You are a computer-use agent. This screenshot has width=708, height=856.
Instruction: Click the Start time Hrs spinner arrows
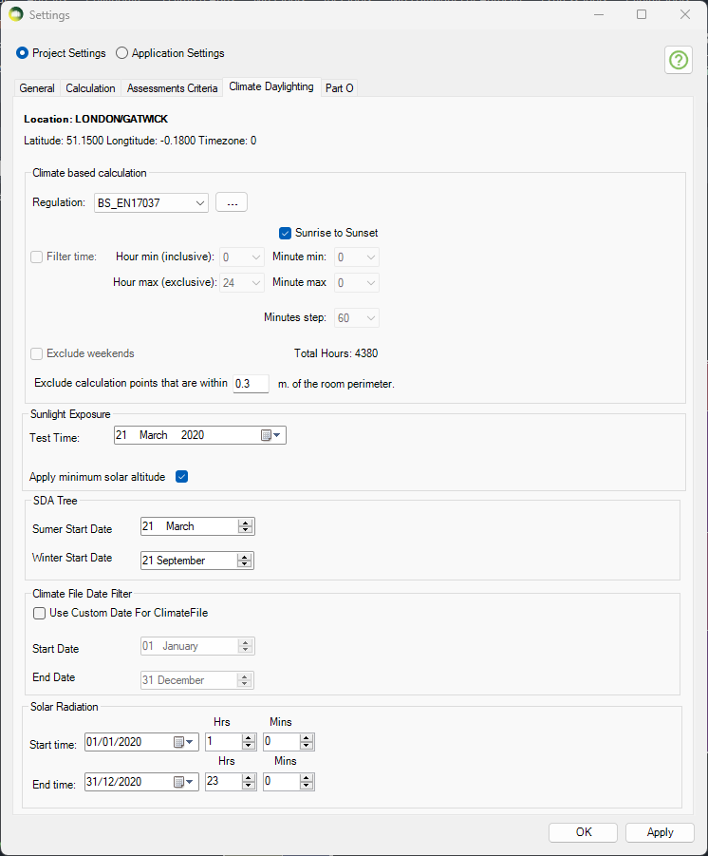click(x=249, y=742)
